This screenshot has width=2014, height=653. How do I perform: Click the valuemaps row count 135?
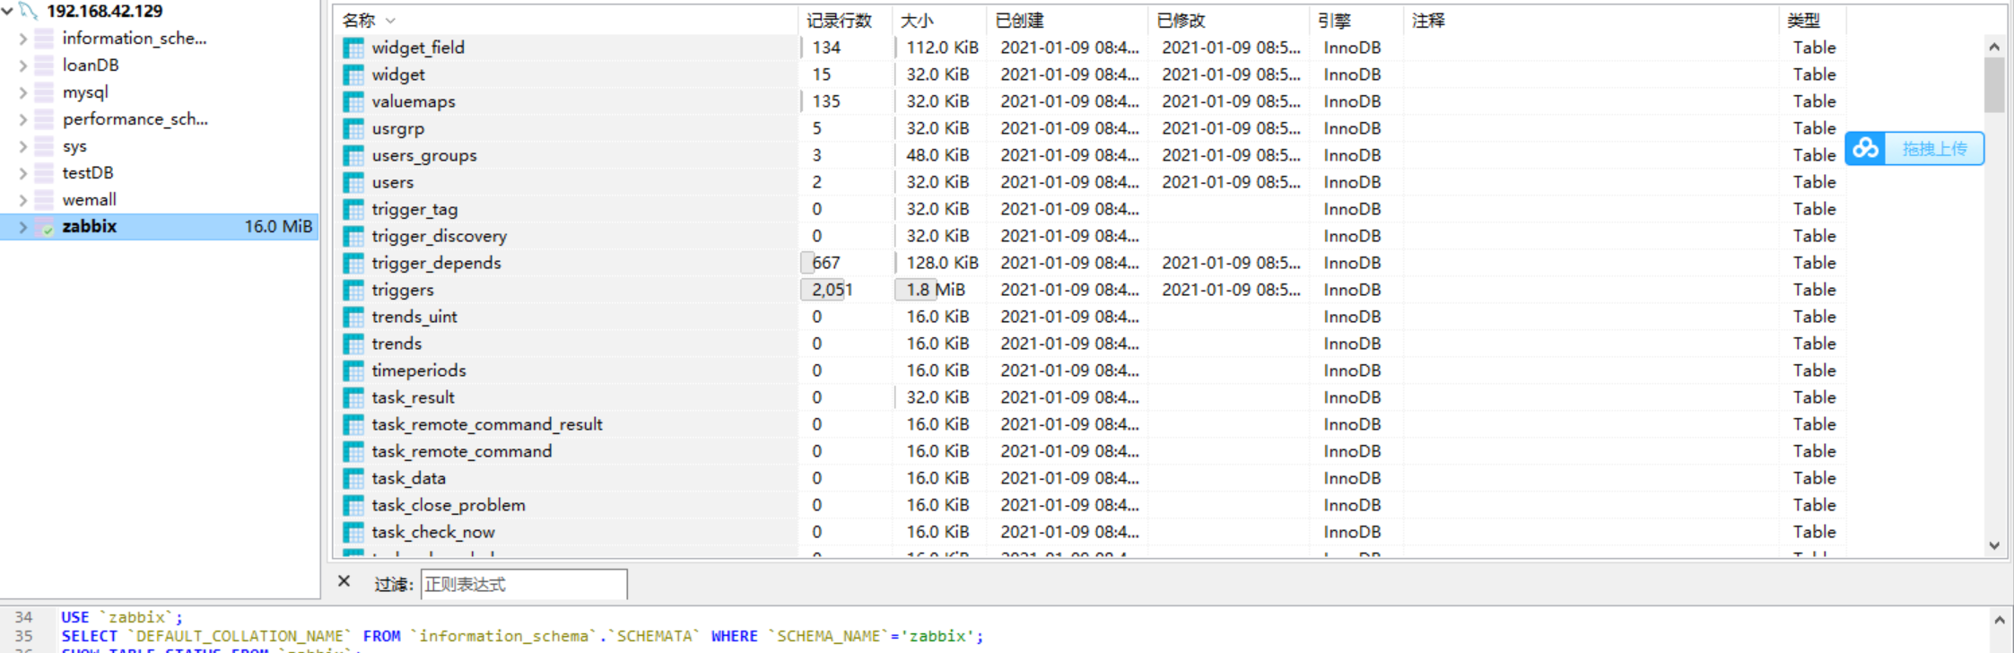click(x=826, y=101)
